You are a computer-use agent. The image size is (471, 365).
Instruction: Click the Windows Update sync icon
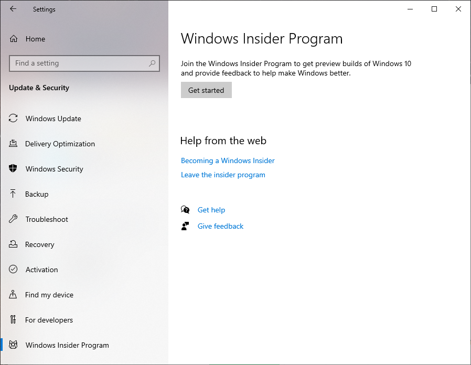click(13, 118)
